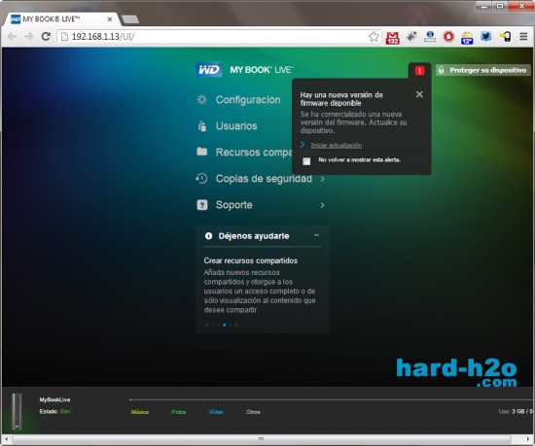The image size is (535, 446).
Task: Open Configuración from the menu
Action: [x=248, y=100]
